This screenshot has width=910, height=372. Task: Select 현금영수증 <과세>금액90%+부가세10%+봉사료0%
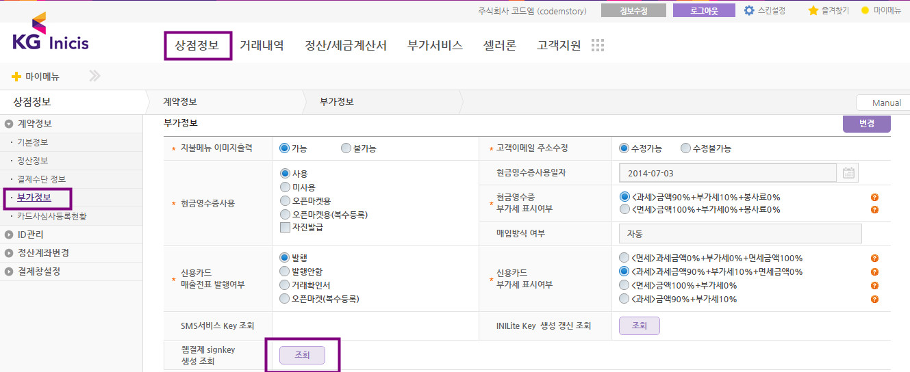coord(624,196)
